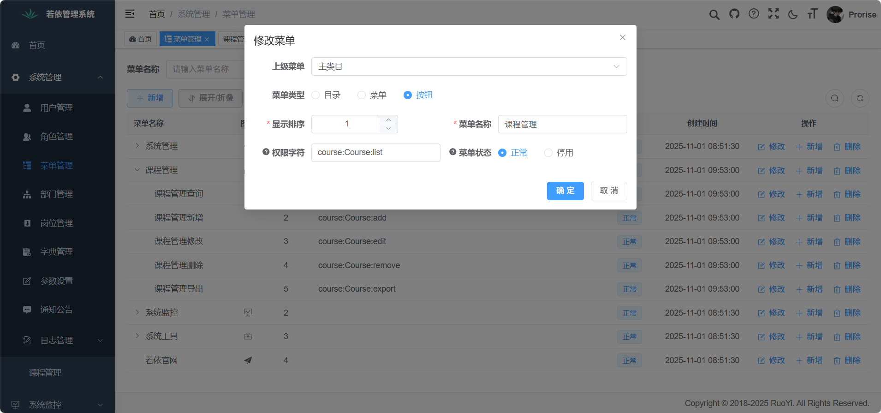Increase the display order with up arrow
This screenshot has height=413, width=881.
[x=388, y=120]
